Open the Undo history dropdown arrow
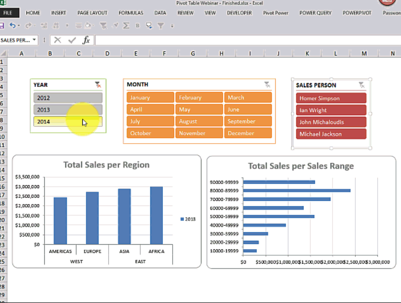401x303 pixels. coord(19,25)
